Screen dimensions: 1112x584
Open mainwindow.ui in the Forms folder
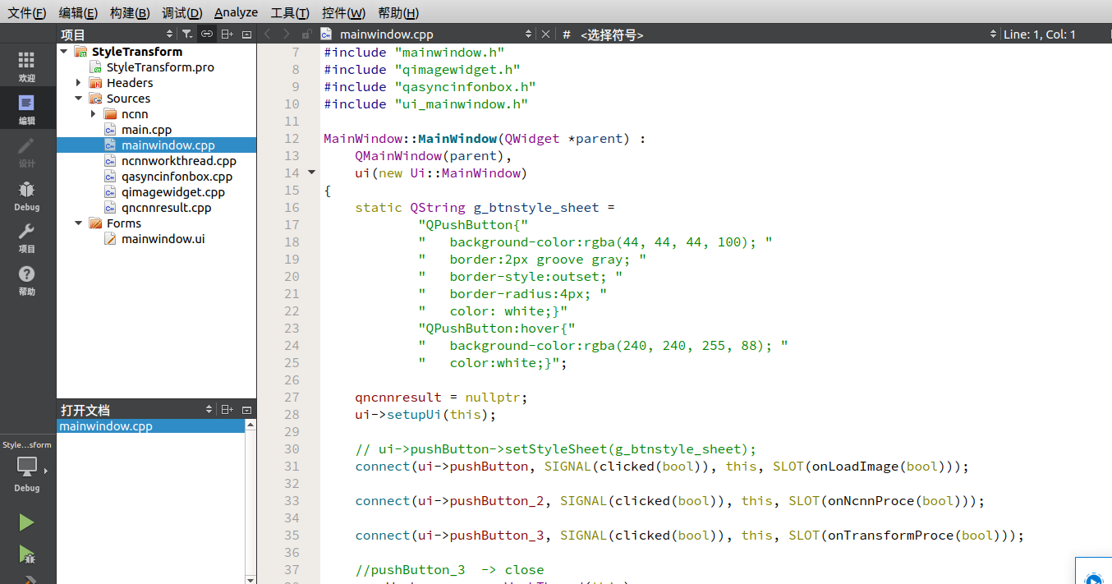pyautogui.click(x=163, y=239)
